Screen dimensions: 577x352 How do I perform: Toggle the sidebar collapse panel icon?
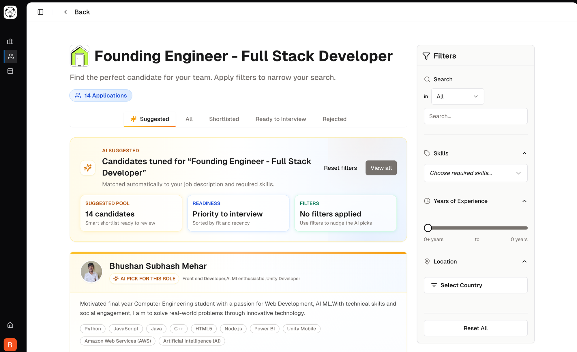point(40,12)
